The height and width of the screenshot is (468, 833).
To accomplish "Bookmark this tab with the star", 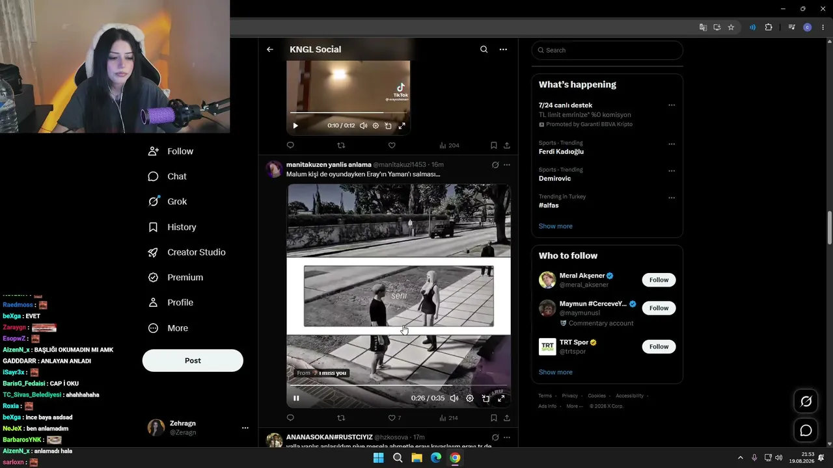I will pyautogui.click(x=731, y=27).
